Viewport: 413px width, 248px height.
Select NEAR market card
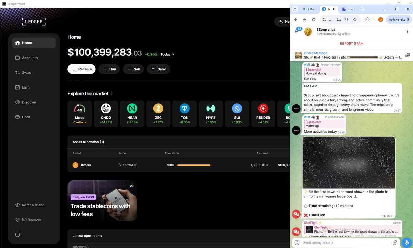tap(132, 114)
